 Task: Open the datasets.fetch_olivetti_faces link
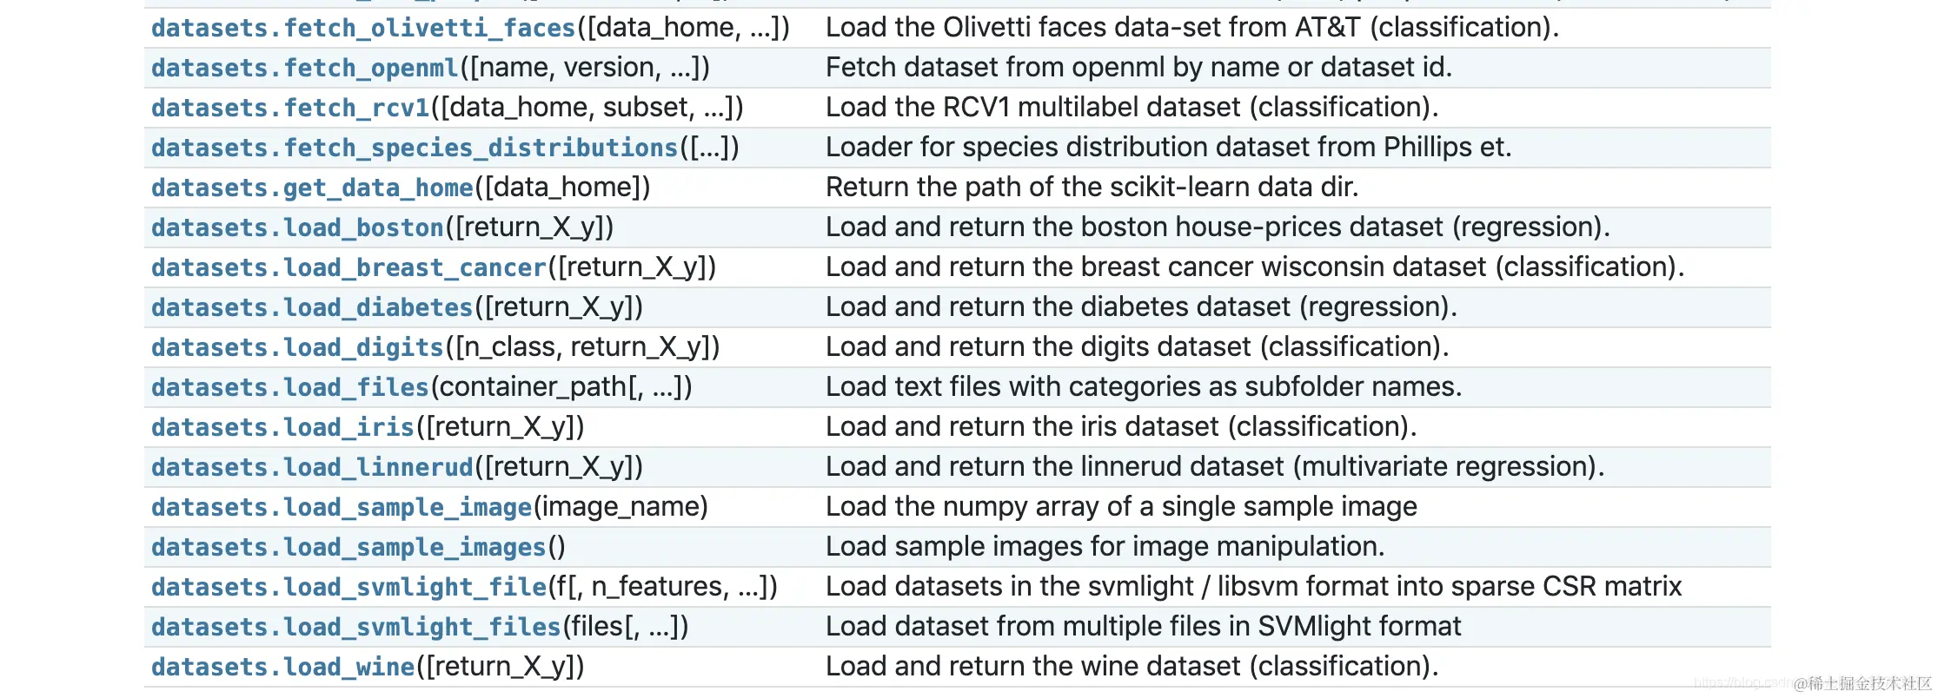[363, 29]
